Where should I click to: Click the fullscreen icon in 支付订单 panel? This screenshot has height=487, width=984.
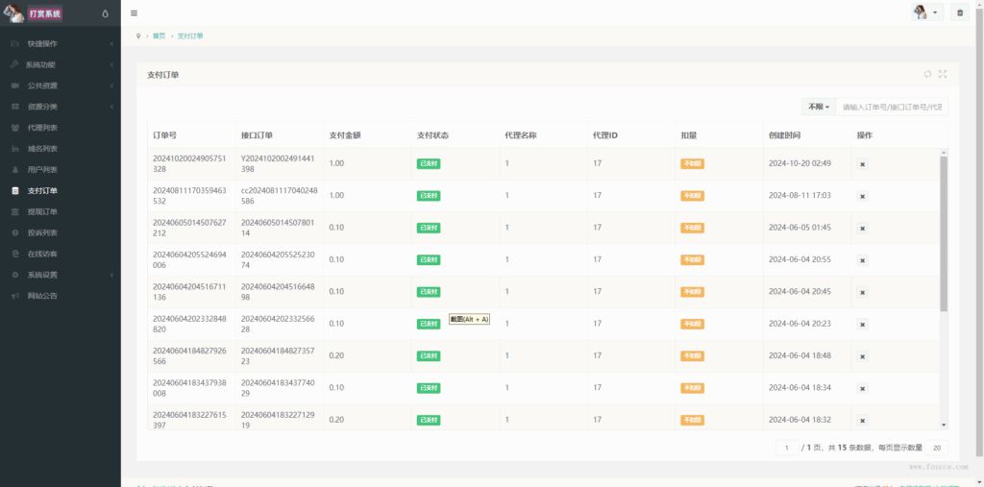[x=943, y=74]
